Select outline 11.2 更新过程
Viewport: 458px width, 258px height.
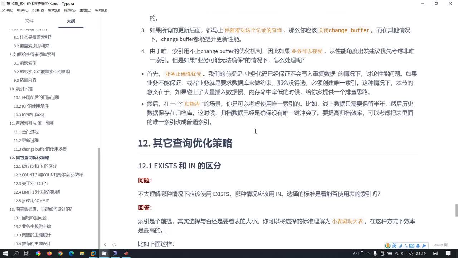[x=26, y=140]
